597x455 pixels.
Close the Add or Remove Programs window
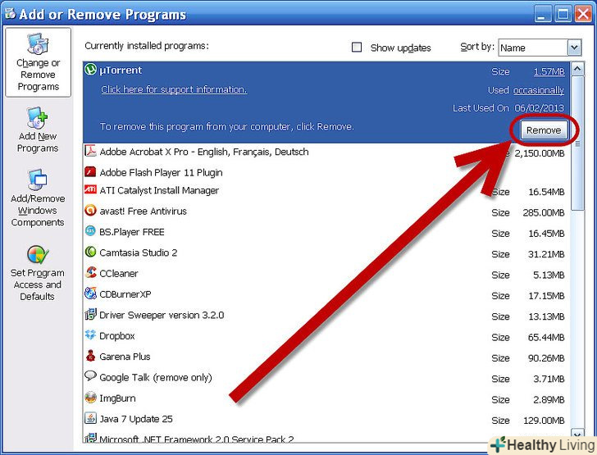click(583, 15)
